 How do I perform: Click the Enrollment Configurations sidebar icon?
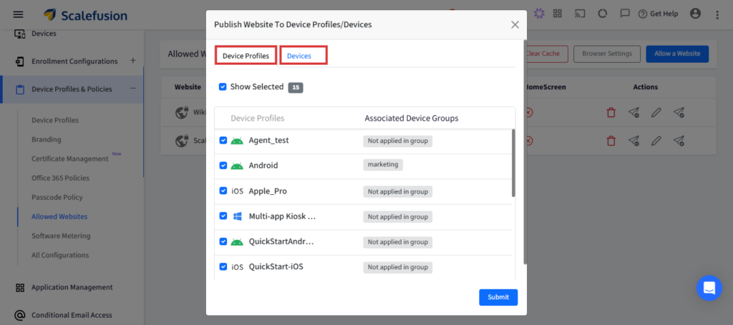coord(19,61)
